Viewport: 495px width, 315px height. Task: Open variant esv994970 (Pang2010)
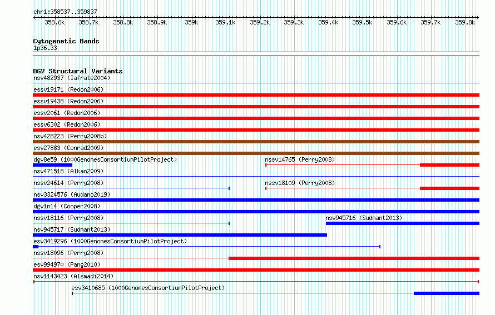tap(67, 264)
